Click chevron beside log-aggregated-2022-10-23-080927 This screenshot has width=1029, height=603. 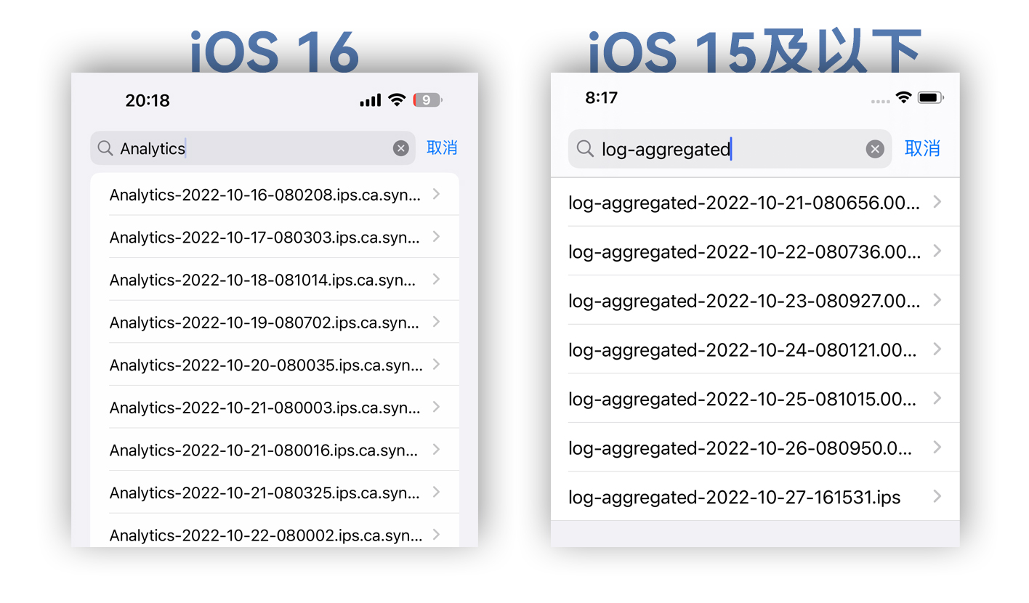tap(937, 299)
